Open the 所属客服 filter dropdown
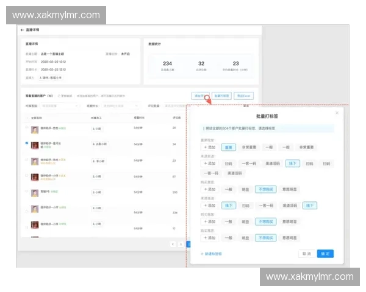The image size is (366, 292). pyautogui.click(x=60, y=106)
